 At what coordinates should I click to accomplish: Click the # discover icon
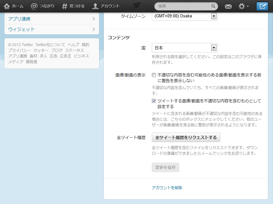pyautogui.click(x=64, y=6)
